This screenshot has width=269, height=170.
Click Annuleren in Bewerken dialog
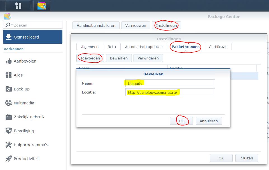tap(209, 121)
